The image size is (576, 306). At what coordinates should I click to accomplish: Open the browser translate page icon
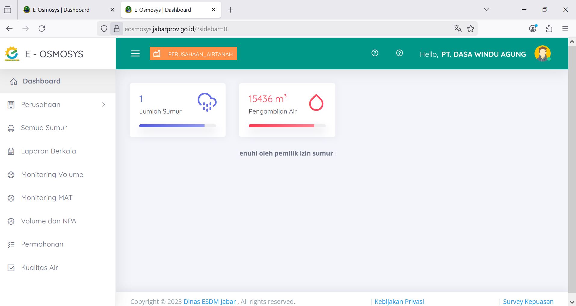[x=458, y=29]
